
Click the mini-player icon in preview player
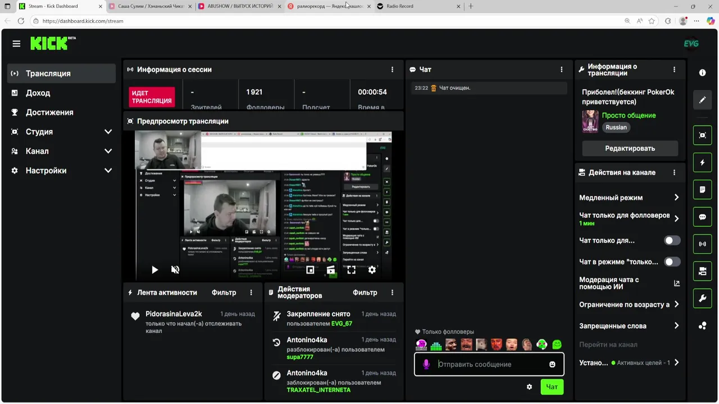310,270
